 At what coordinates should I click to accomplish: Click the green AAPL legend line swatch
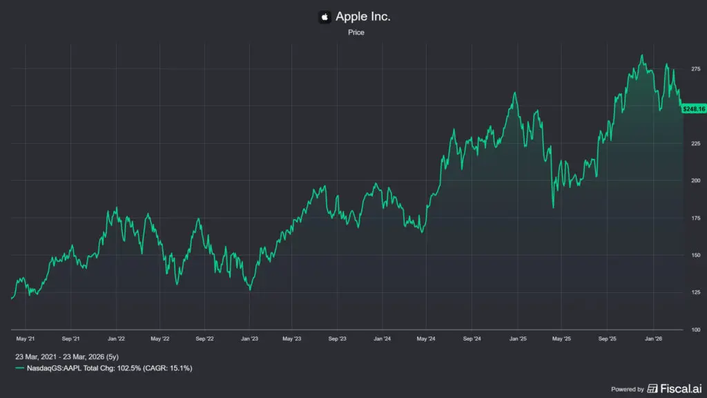(19, 368)
